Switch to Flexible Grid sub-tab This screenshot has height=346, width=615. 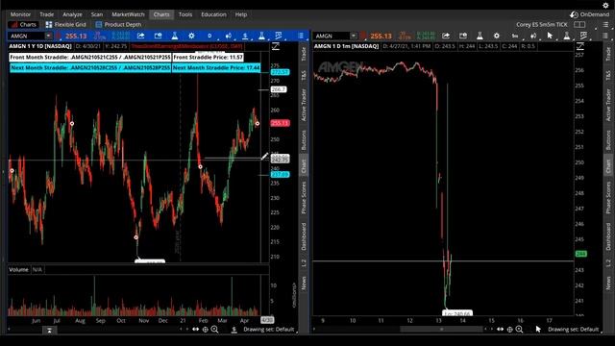pos(66,24)
